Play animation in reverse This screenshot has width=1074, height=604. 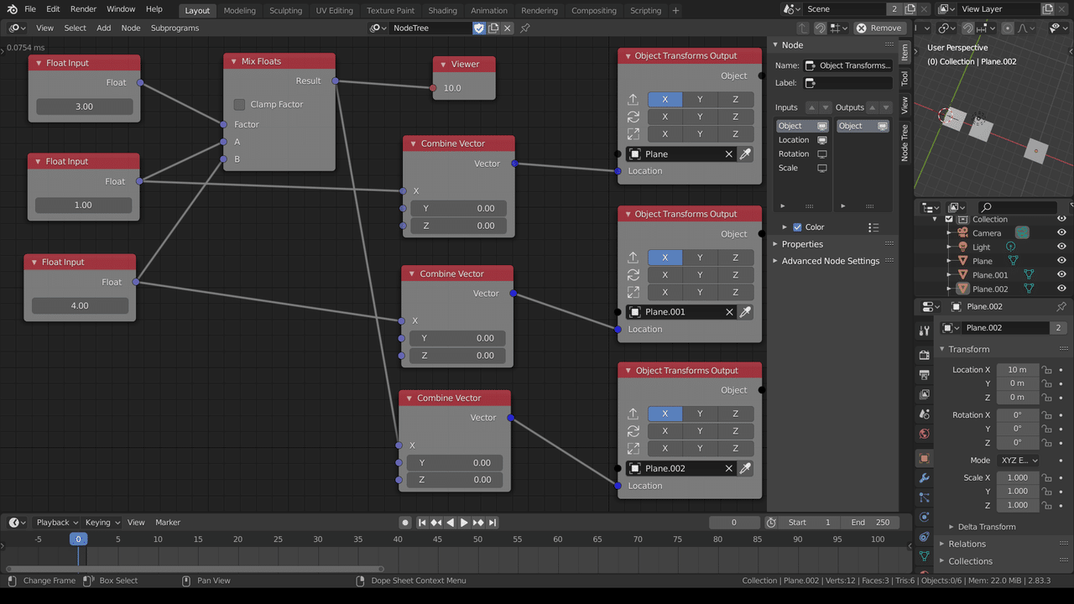pos(451,523)
